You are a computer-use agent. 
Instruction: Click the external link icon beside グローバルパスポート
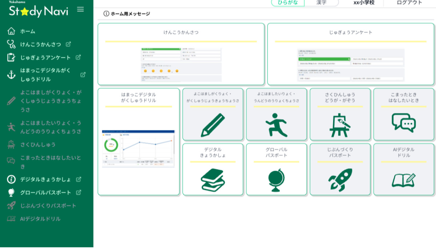tap(78, 192)
